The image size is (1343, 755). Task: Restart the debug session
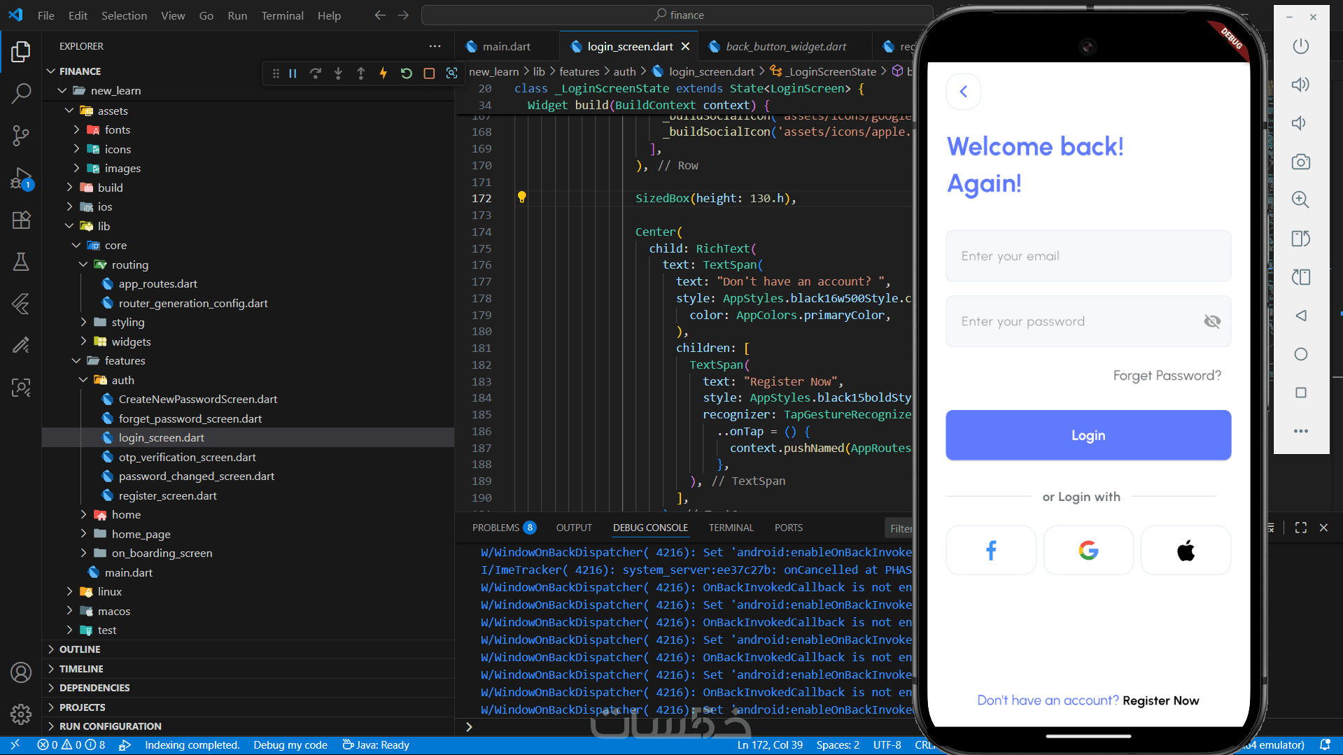click(407, 73)
